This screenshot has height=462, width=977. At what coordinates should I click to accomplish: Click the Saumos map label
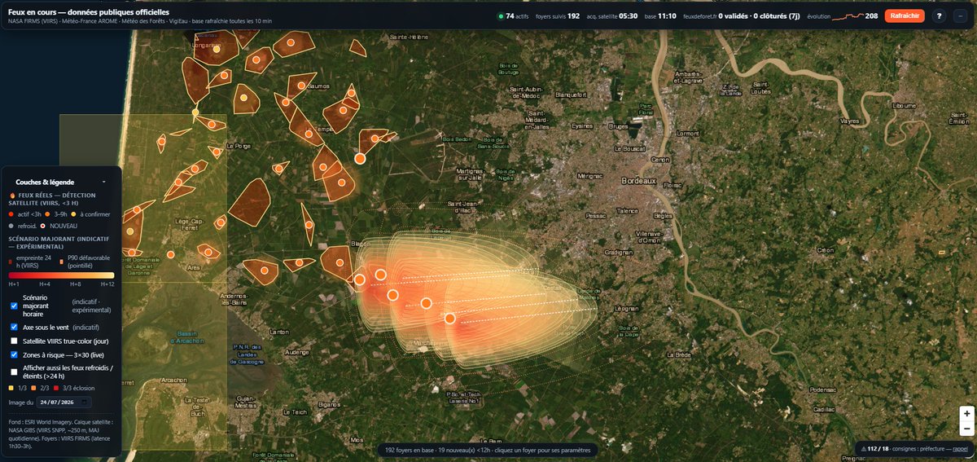click(318, 86)
